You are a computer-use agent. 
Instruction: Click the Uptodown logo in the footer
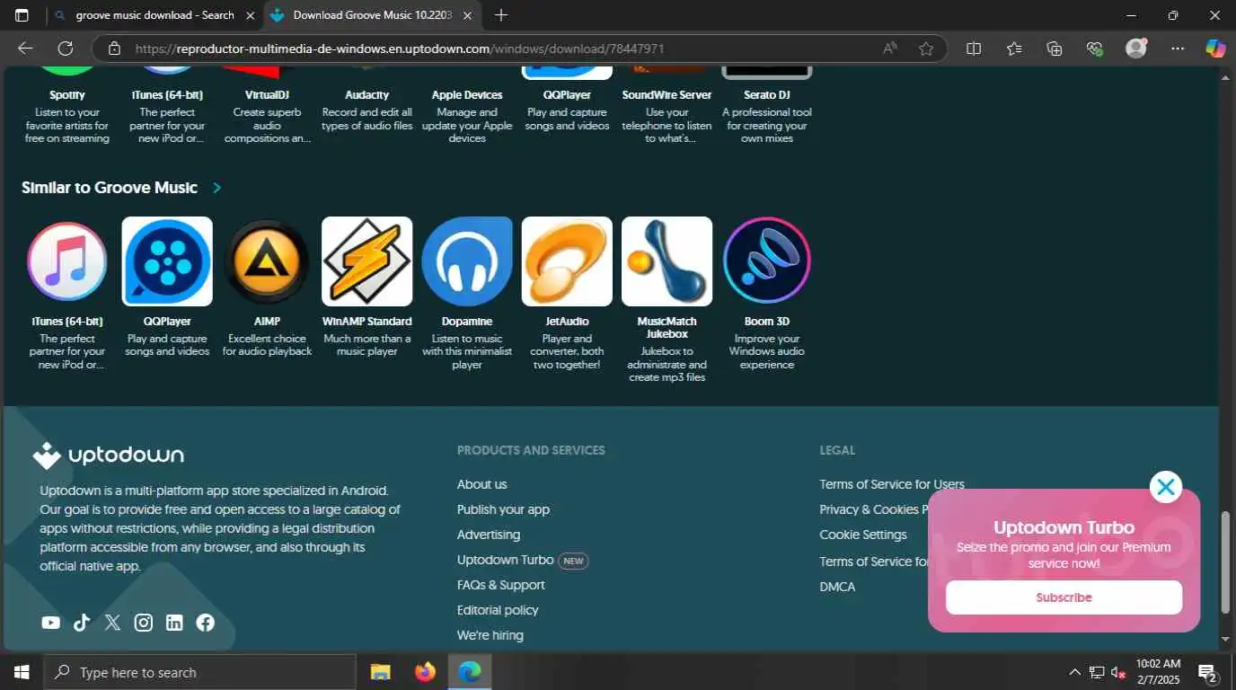109,456
